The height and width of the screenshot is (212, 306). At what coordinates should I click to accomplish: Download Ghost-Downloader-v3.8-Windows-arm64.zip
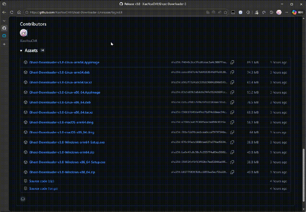coord(62,152)
